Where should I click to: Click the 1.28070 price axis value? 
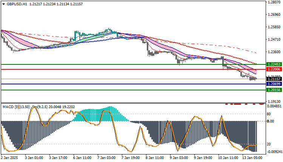274,2
